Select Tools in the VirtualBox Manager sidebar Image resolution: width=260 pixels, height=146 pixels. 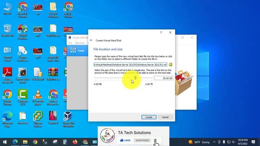coord(78,50)
